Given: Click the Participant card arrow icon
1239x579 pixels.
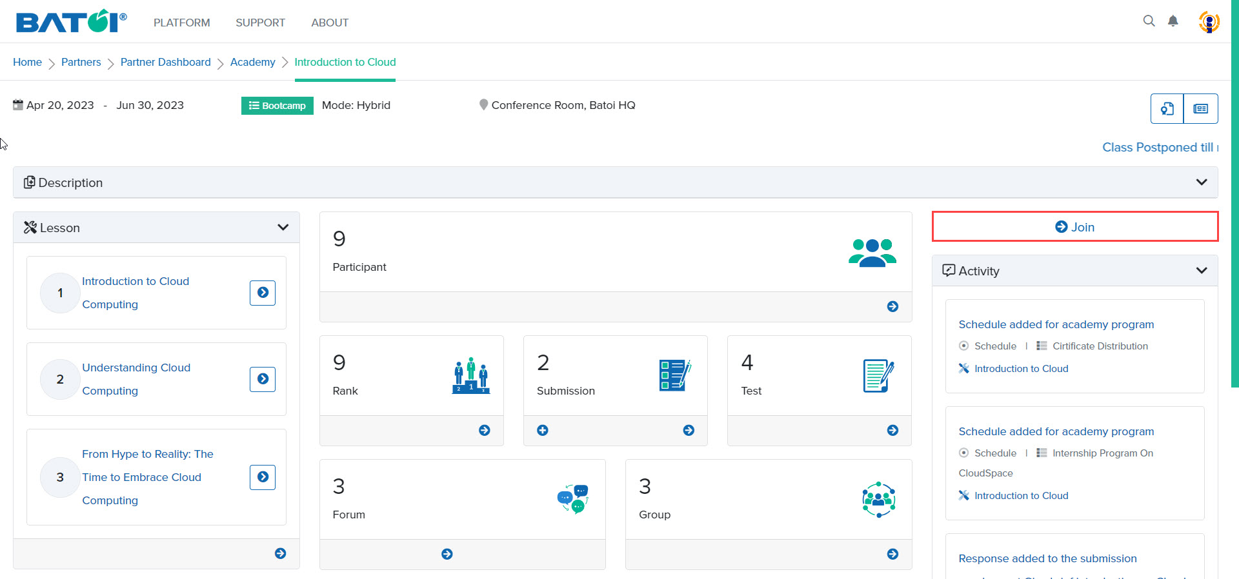Looking at the screenshot, I should pos(892,306).
